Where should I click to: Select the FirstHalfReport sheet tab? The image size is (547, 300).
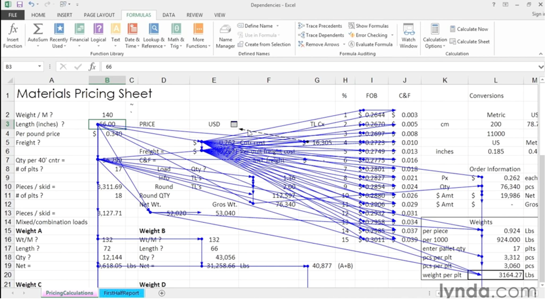pos(121,293)
